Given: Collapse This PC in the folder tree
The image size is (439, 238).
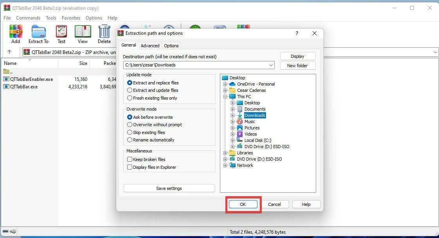Looking at the screenshot, I should pyautogui.click(x=226, y=97).
